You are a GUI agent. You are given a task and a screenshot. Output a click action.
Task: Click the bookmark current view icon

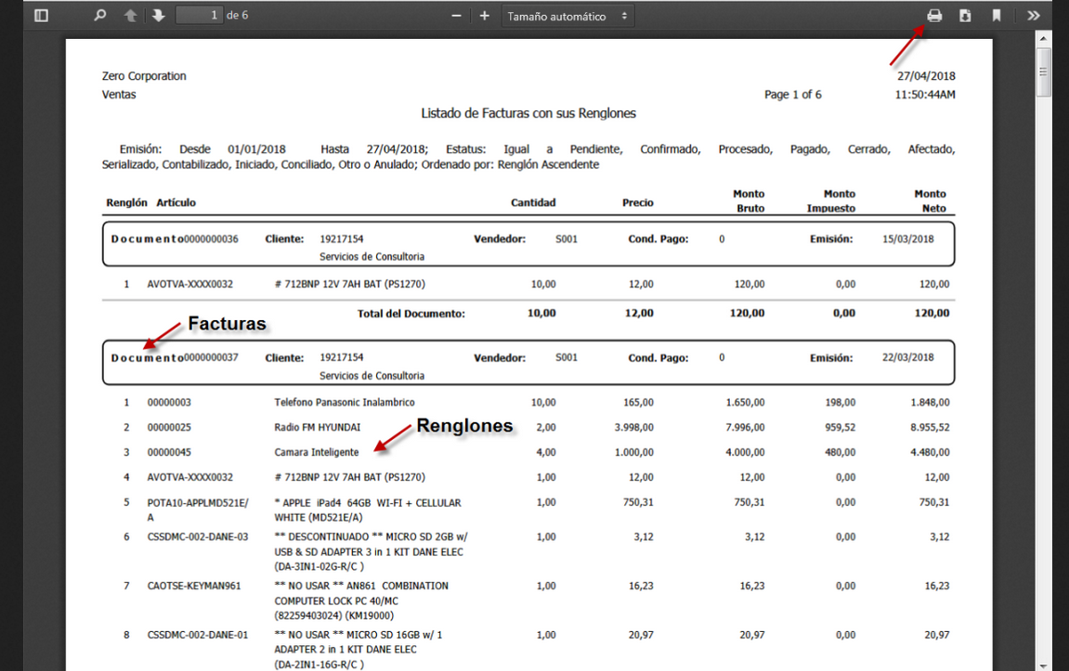pyautogui.click(x=997, y=16)
